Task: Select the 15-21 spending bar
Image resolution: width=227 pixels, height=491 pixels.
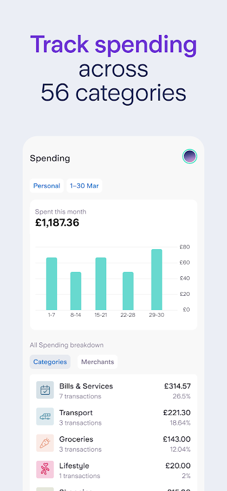Action: (101, 284)
